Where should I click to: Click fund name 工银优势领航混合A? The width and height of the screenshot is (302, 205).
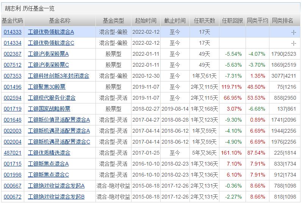51,32
